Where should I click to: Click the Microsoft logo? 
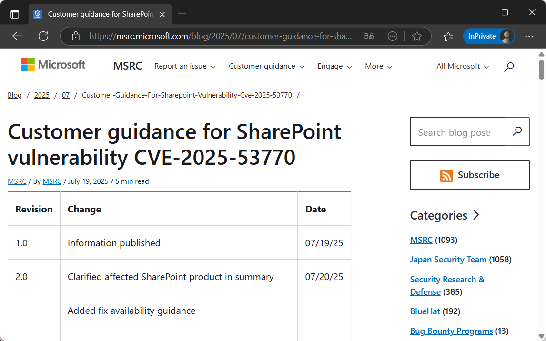53,65
